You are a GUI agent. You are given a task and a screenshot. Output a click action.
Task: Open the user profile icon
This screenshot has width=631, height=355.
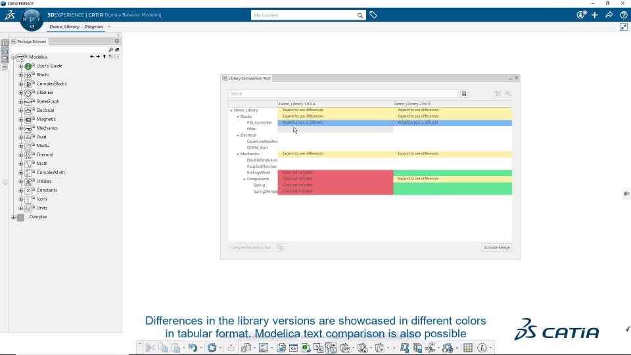[581, 15]
